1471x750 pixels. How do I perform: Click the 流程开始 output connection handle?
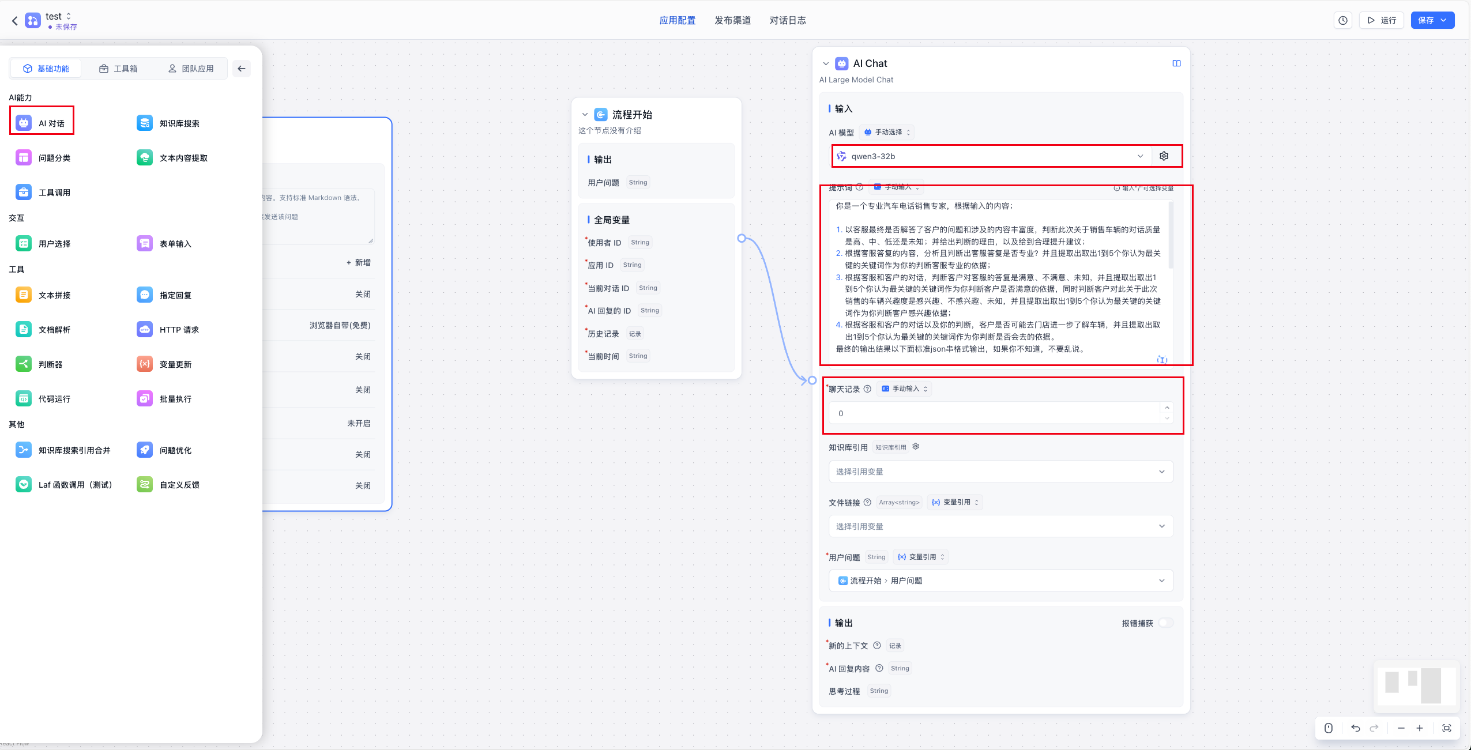pos(742,238)
